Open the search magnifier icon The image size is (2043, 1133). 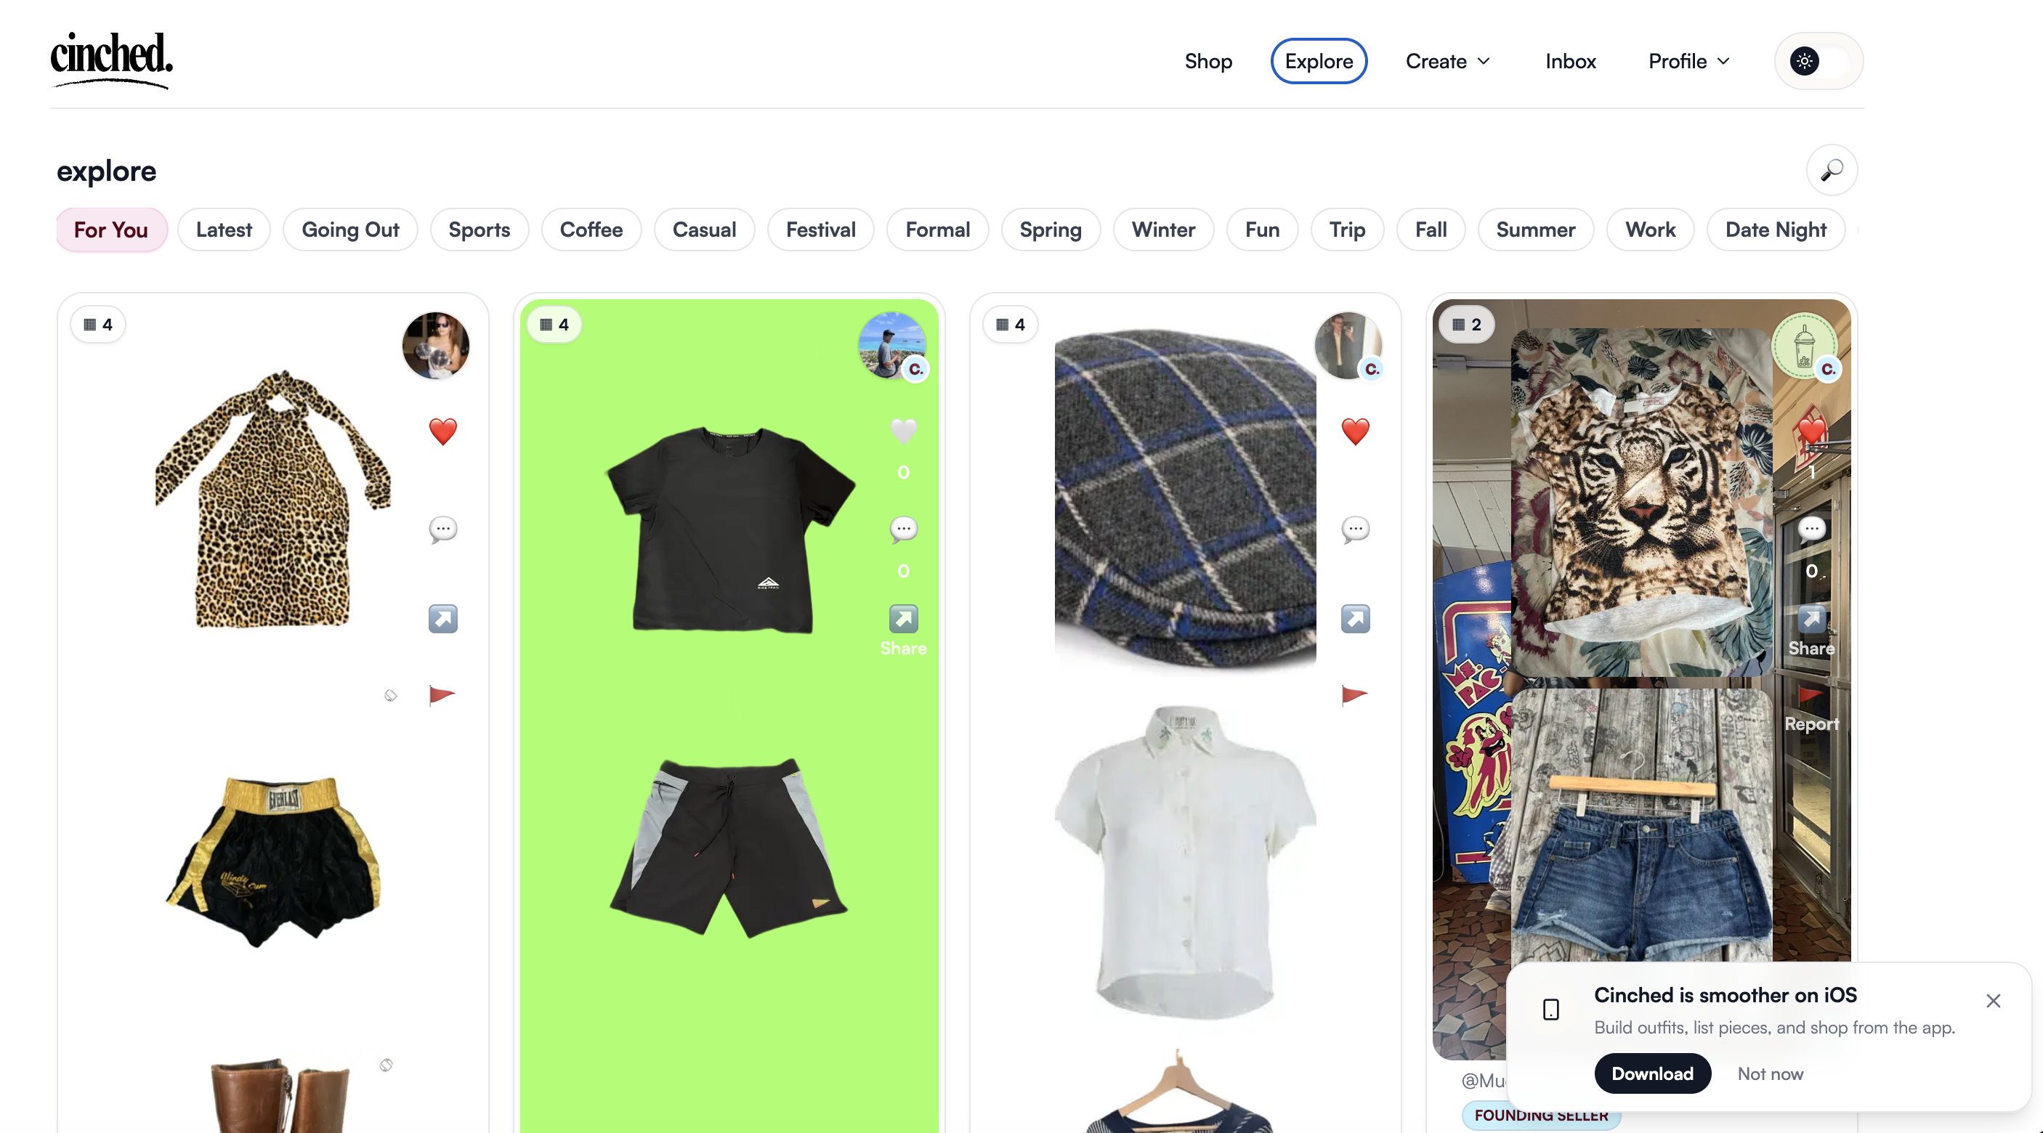click(x=1832, y=171)
